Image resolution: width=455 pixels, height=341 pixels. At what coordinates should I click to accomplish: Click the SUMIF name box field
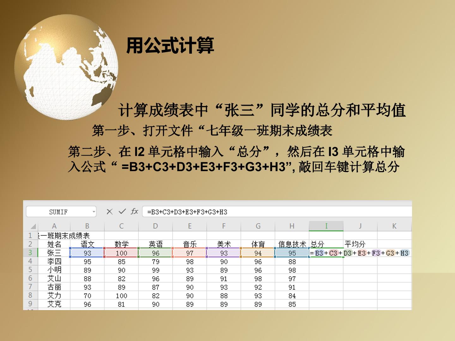[61, 212]
